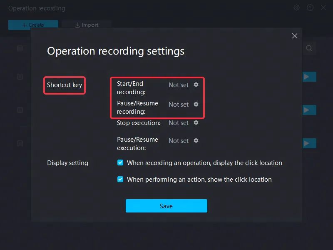333x250 pixels.
Task: Toggle show click location when performing action
Action: 120,179
